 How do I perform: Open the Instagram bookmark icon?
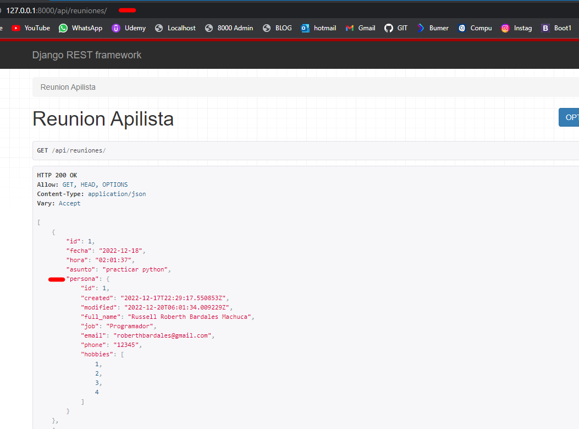pos(505,28)
